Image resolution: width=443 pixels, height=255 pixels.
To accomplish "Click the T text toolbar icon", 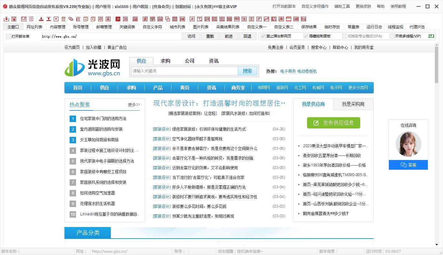I will click(200, 19).
